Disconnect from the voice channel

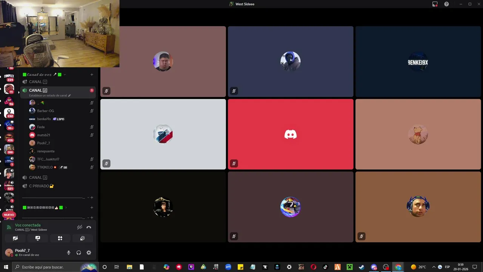coord(89,227)
